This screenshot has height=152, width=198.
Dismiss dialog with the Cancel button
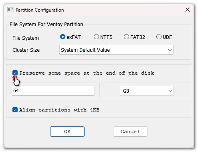click(x=130, y=132)
